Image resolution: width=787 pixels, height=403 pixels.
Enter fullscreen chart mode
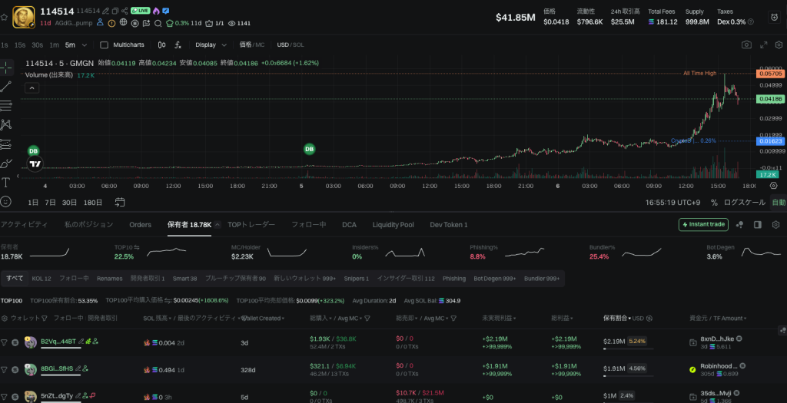pos(782,45)
